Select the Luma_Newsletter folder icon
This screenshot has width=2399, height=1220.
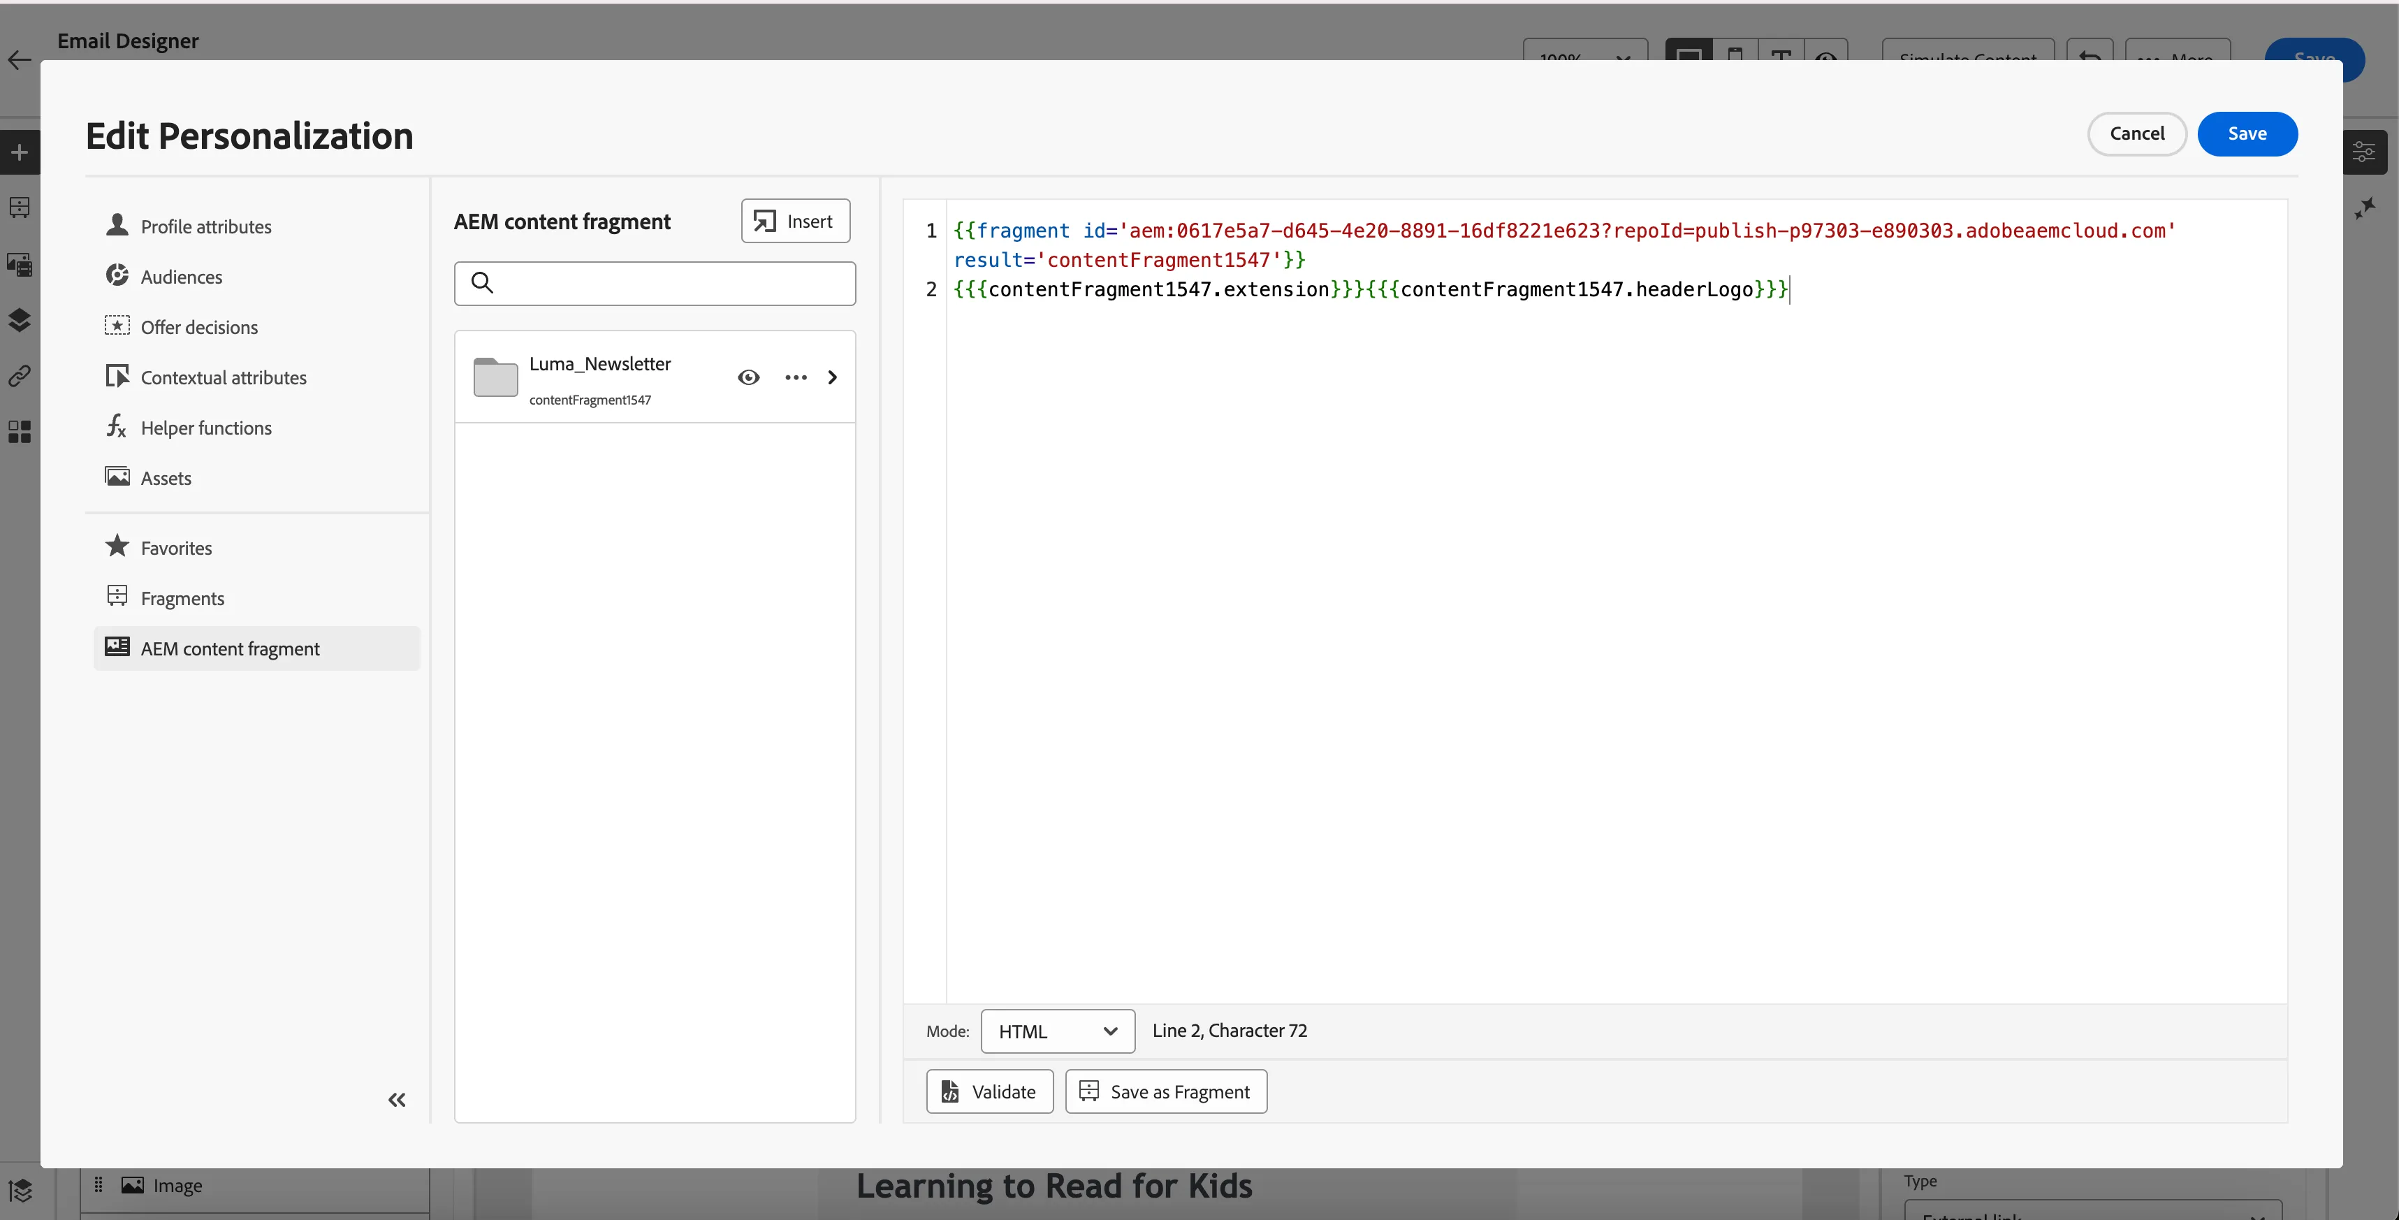tap(495, 377)
